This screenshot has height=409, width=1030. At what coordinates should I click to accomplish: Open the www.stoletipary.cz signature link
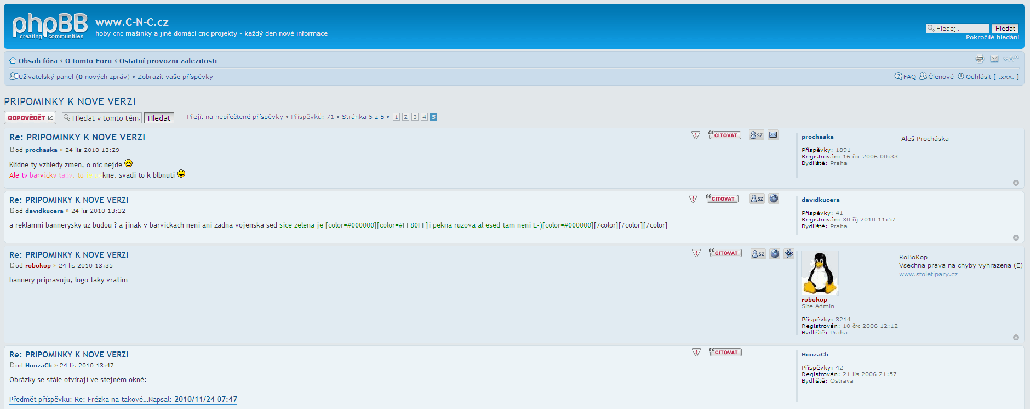pos(928,274)
